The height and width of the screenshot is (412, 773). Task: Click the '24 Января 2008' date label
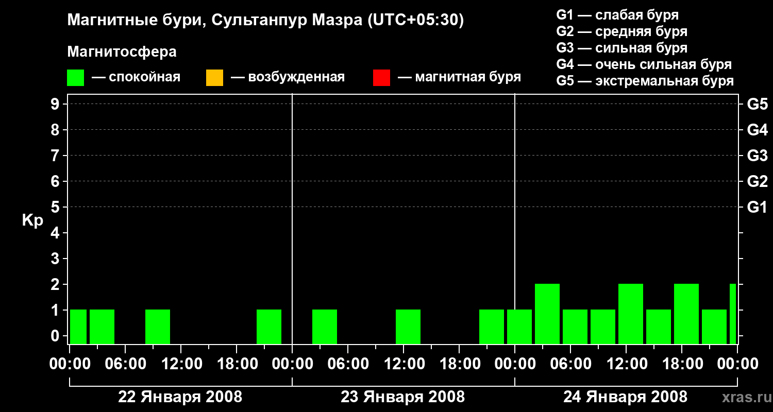[x=626, y=397]
